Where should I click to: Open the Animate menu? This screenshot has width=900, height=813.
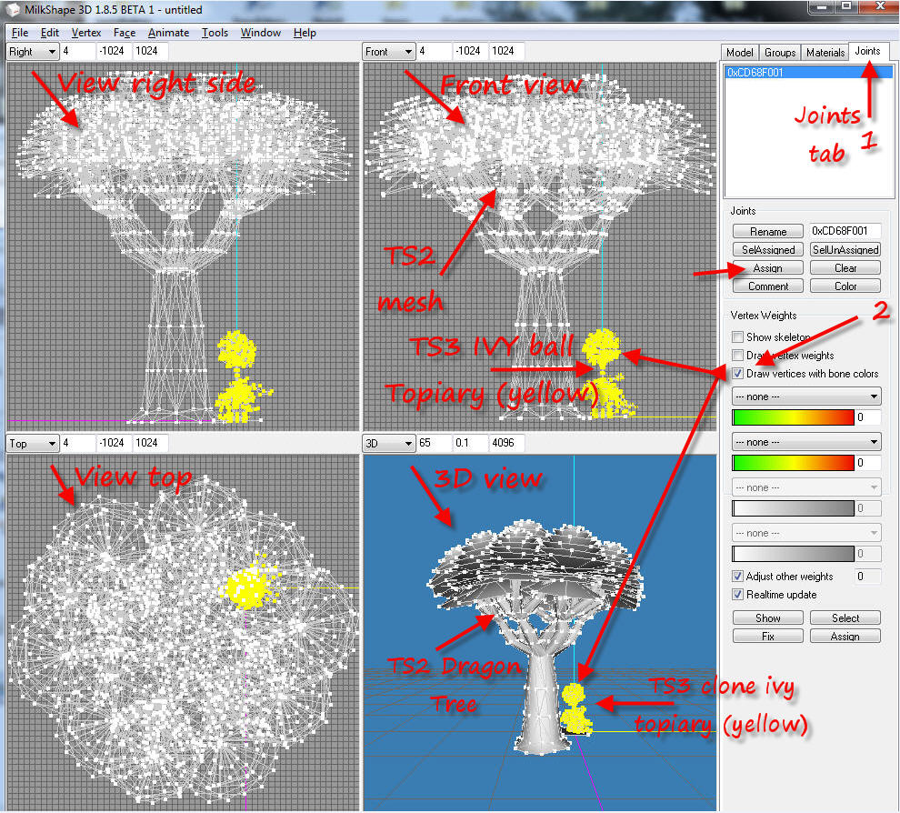click(168, 33)
